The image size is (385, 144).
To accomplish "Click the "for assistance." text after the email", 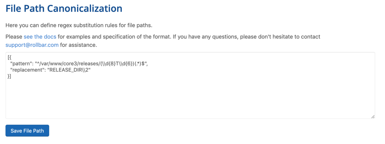I will pyautogui.click(x=78, y=45).
